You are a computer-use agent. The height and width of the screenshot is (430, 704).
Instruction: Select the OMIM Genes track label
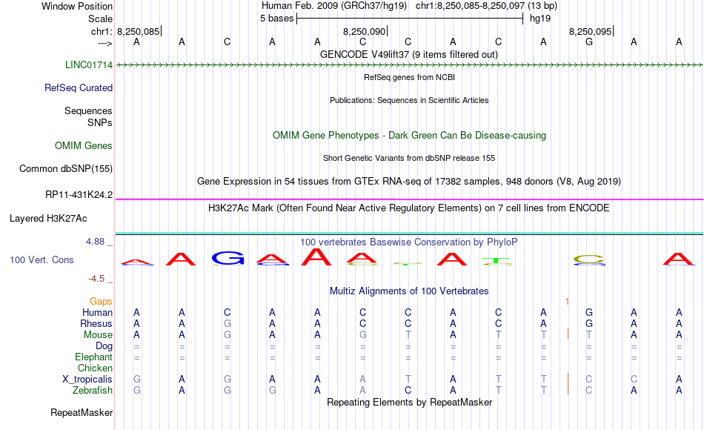[x=84, y=145]
